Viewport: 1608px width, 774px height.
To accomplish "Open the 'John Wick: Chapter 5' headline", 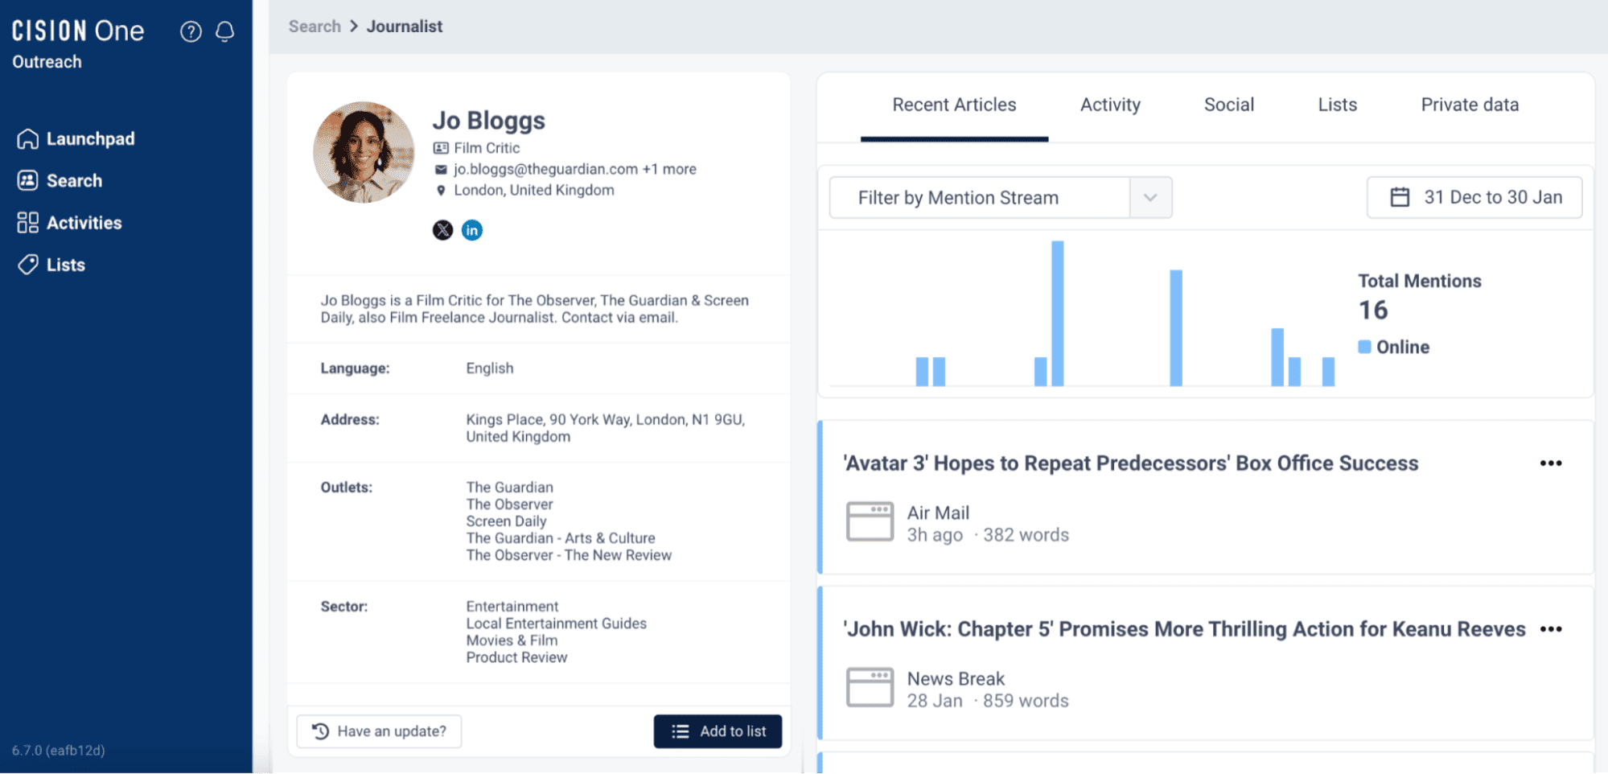I will tap(1184, 629).
